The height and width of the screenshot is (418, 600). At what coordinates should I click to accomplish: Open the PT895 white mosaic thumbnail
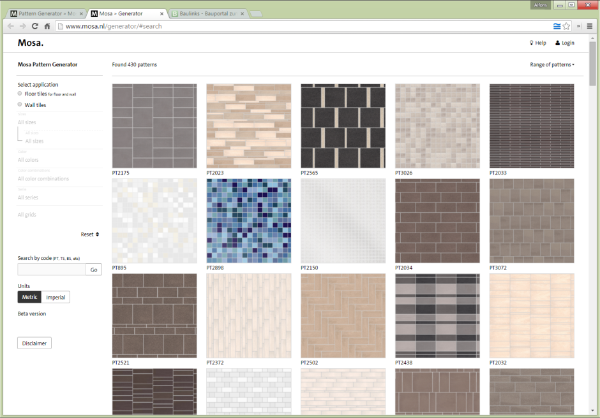(154, 221)
